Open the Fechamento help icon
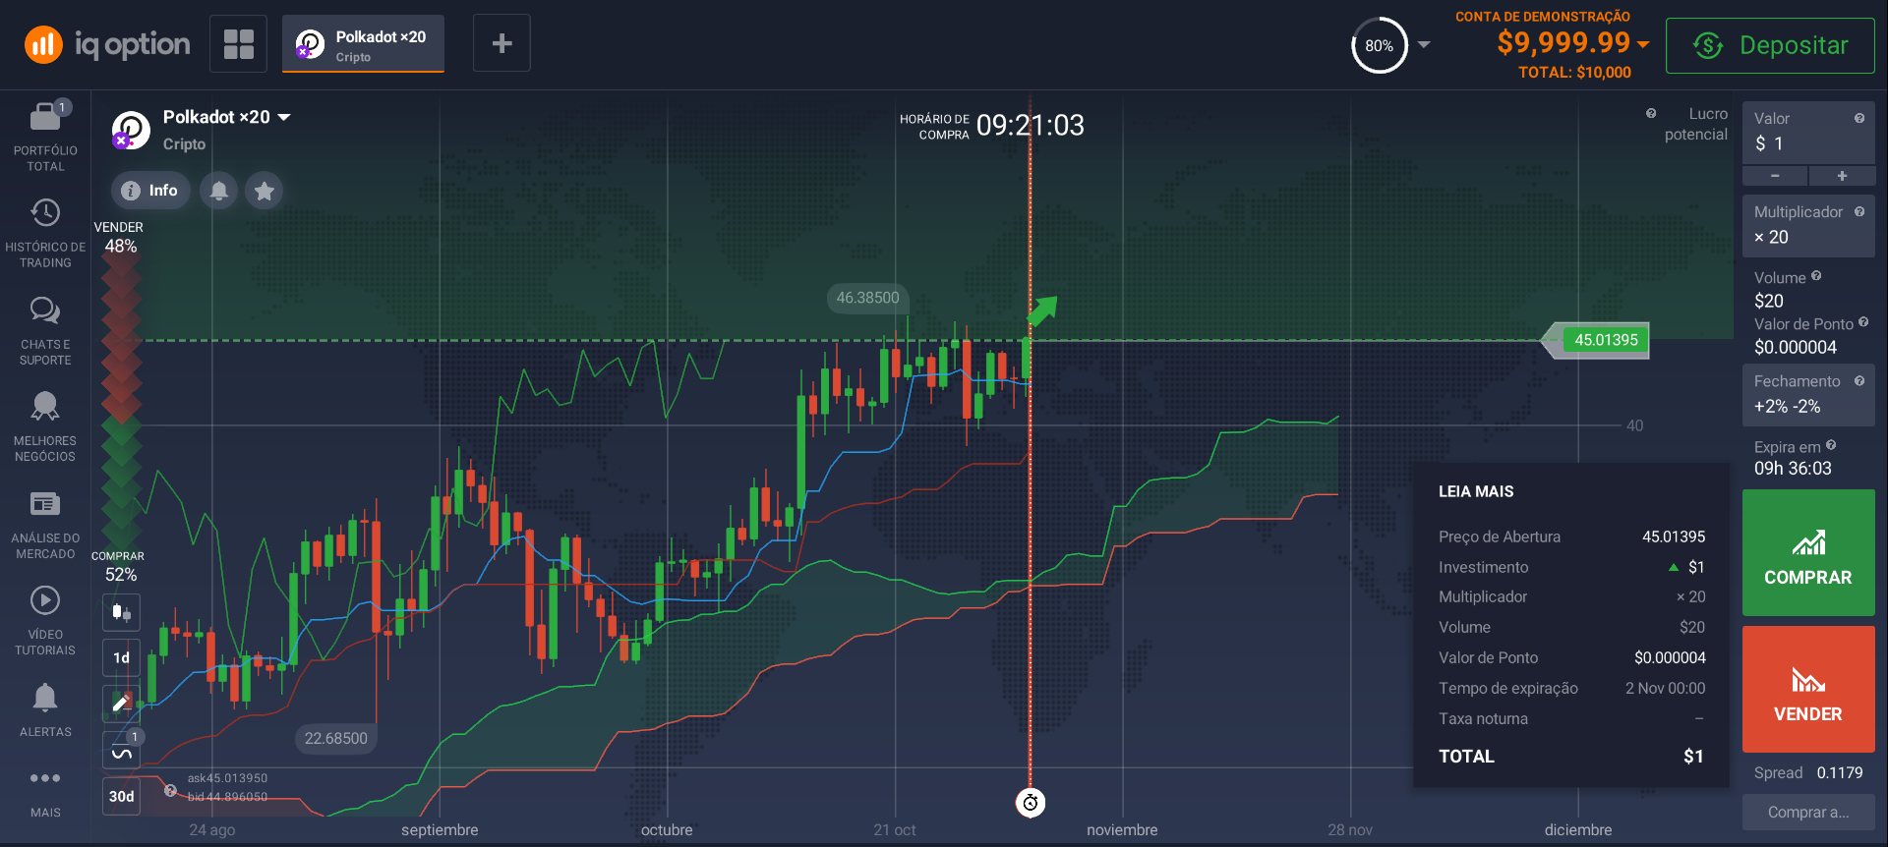 pos(1859,380)
